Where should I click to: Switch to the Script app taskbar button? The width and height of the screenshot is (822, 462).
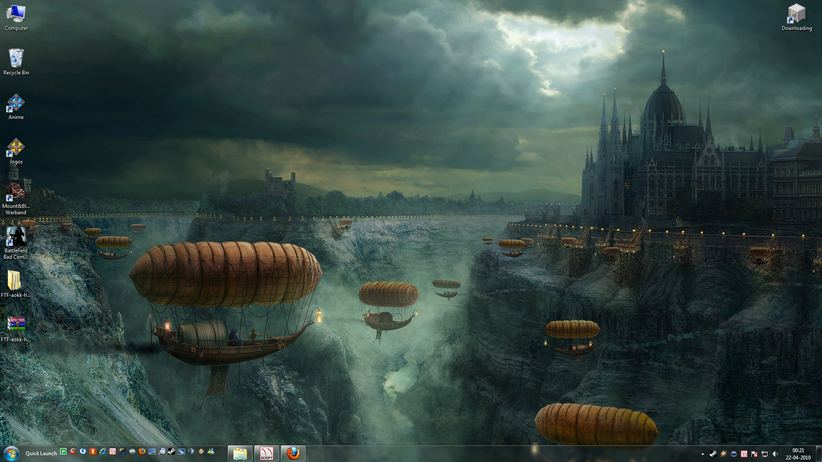click(267, 453)
